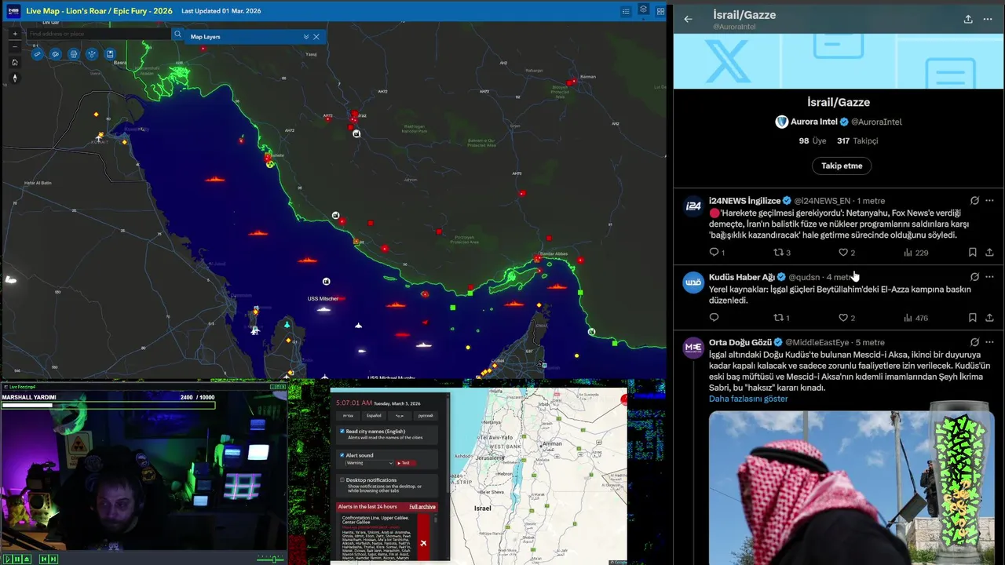Image resolution: width=1005 pixels, height=565 pixels.
Task: Close the Map Layers panel
Action: point(316,37)
